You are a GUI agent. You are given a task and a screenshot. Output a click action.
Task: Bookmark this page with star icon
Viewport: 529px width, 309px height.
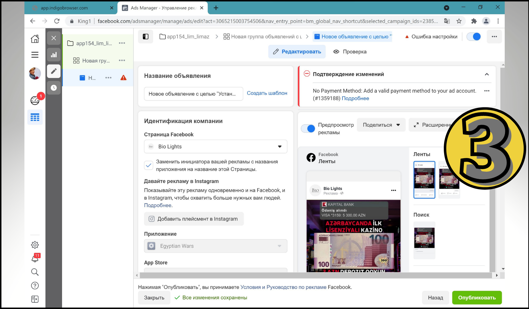click(x=459, y=21)
